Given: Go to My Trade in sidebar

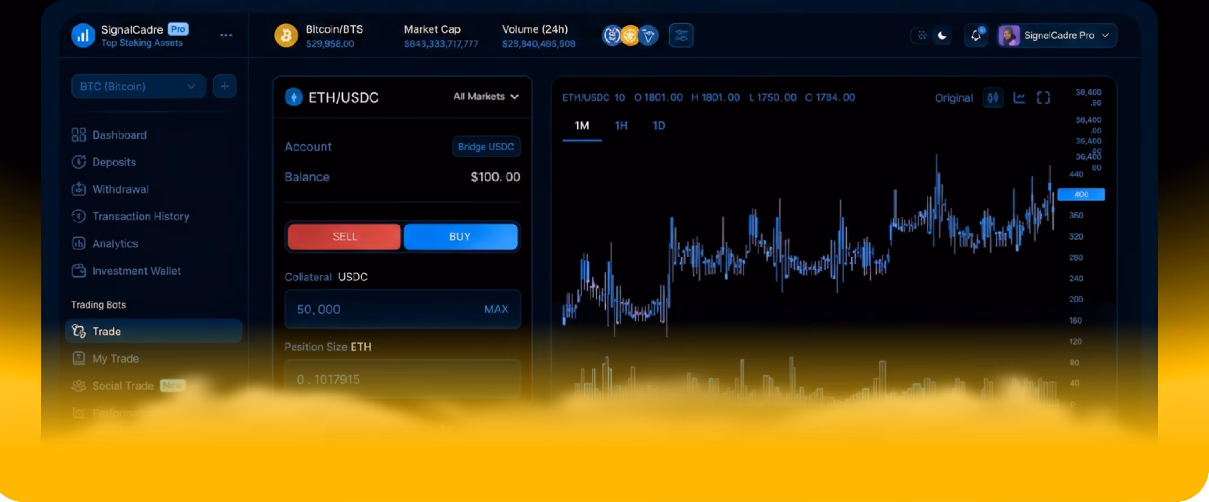Looking at the screenshot, I should 106,358.
